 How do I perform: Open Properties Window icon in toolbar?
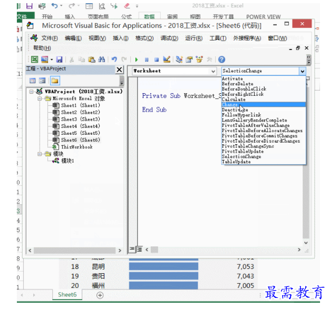click(189, 59)
